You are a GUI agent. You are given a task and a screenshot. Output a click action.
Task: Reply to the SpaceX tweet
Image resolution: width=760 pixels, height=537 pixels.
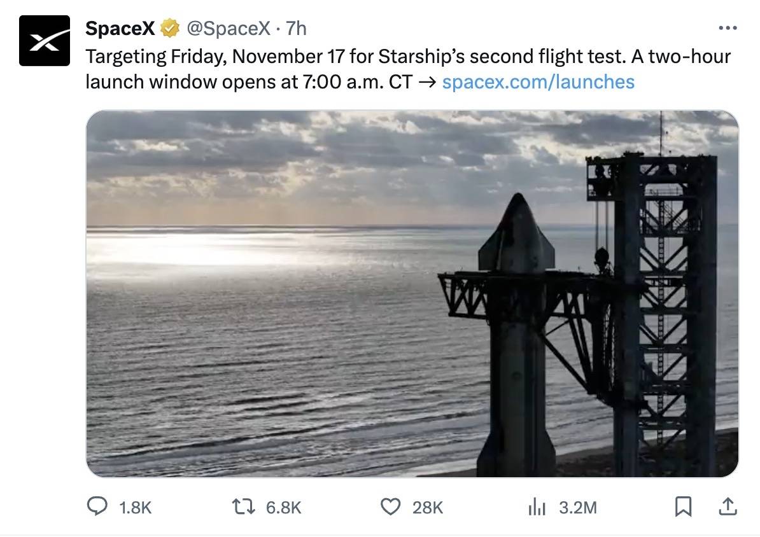[x=97, y=506]
